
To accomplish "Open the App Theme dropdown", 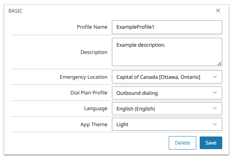I will click(x=167, y=124).
